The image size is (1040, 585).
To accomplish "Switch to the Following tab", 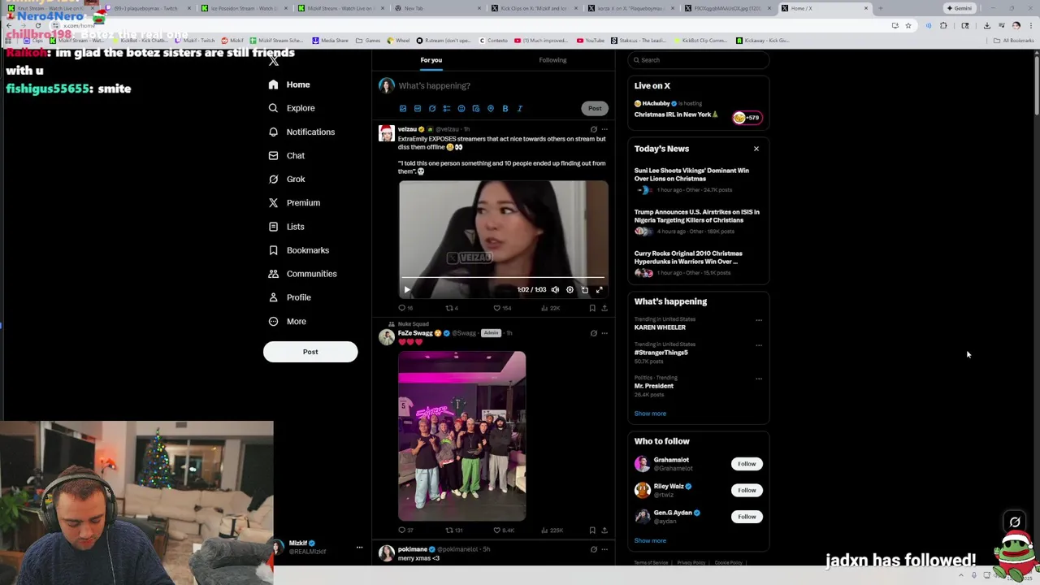I will point(552,60).
